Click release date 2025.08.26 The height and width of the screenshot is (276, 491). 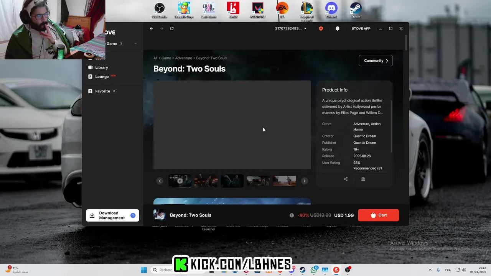tap(362, 156)
